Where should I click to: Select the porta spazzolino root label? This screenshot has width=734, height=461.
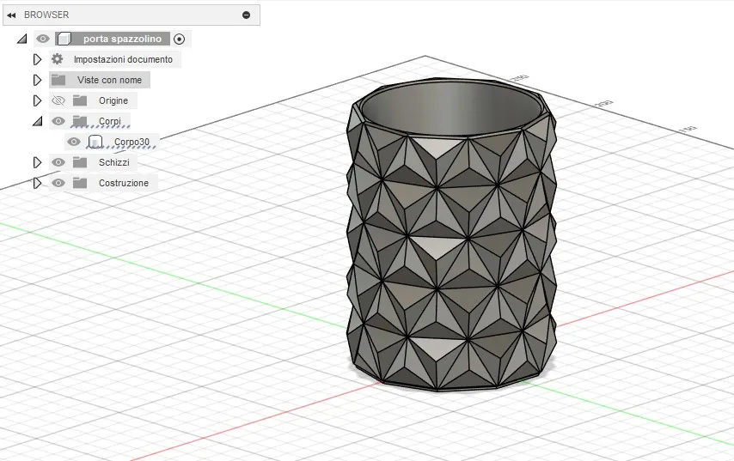(x=122, y=39)
